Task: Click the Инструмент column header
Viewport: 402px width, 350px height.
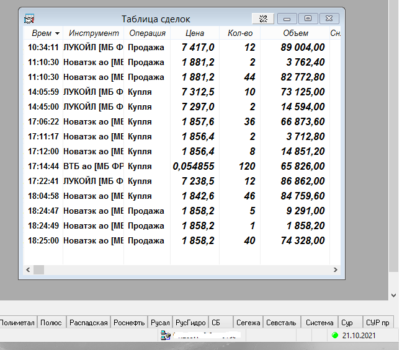Action: [94, 33]
